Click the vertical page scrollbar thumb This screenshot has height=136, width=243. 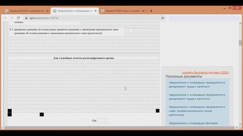240,43
